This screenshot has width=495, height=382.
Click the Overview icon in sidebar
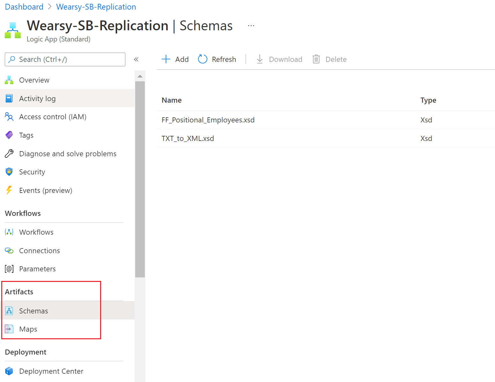point(9,80)
